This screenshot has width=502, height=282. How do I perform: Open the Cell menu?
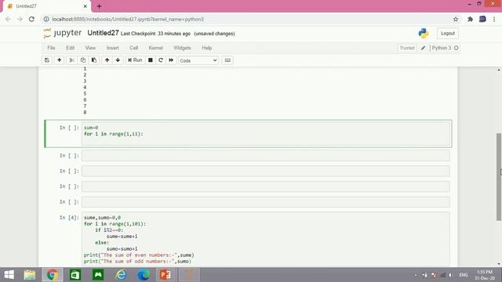click(x=133, y=48)
